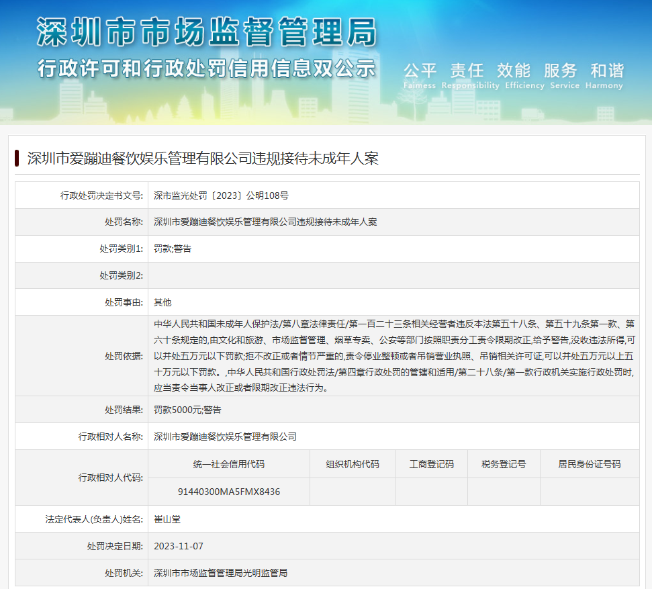Select the 罚款;警告 value in 处罚类别1 row

(x=173, y=248)
